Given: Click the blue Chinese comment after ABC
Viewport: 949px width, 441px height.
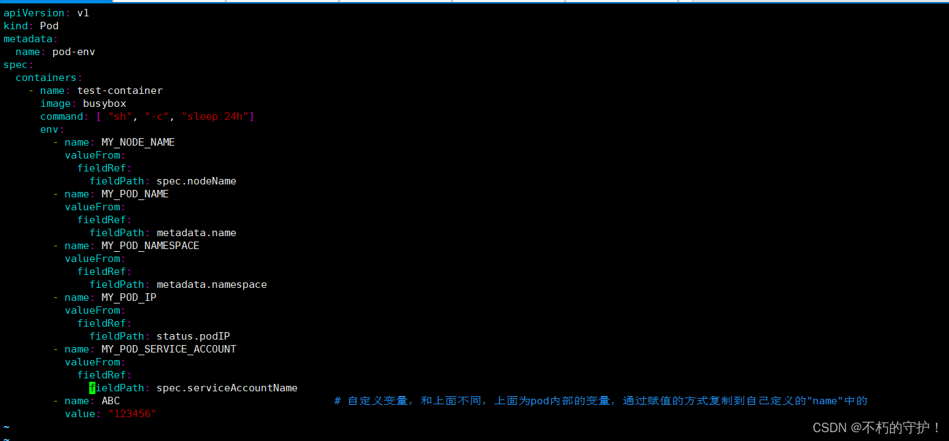Looking at the screenshot, I should click(x=600, y=401).
